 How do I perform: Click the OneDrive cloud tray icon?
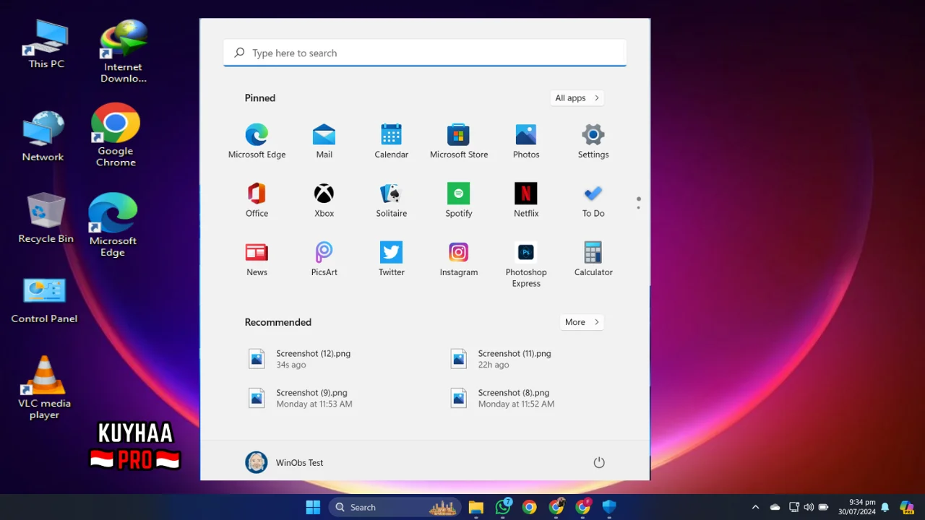pos(775,507)
